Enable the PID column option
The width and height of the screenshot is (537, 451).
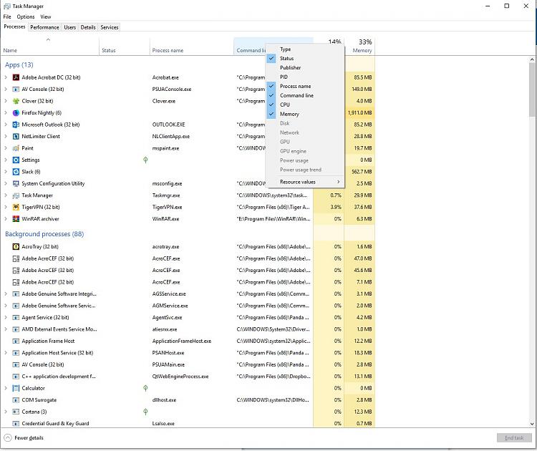[306, 77]
